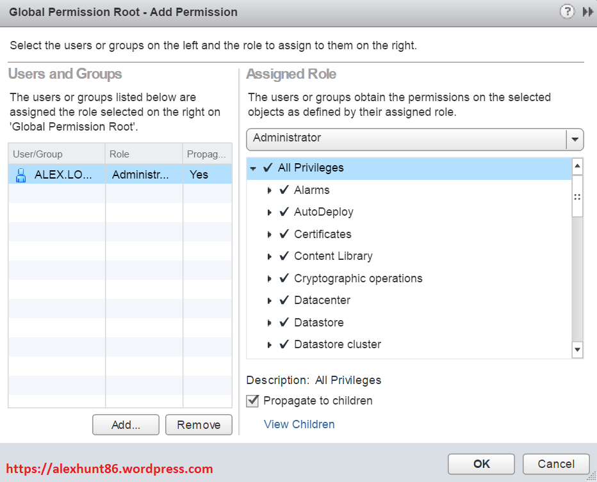
Task: Expand the Datacenter privilege node
Action: [270, 301]
